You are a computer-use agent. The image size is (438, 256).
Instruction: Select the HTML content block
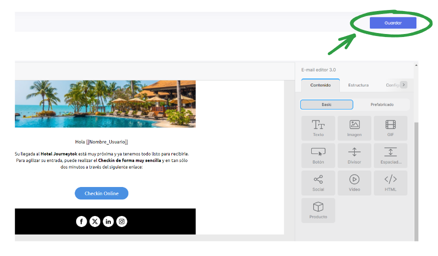coord(390,183)
